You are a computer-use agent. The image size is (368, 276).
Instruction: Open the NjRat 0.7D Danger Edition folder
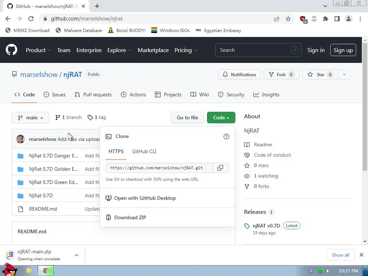point(54,156)
